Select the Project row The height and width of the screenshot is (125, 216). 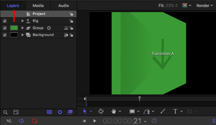point(38,14)
